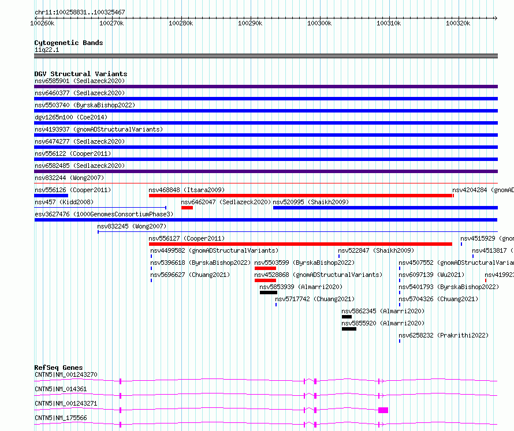Open variant dgv1265n100 (Coe2014) label
The width and height of the screenshot is (514, 431).
(x=71, y=117)
